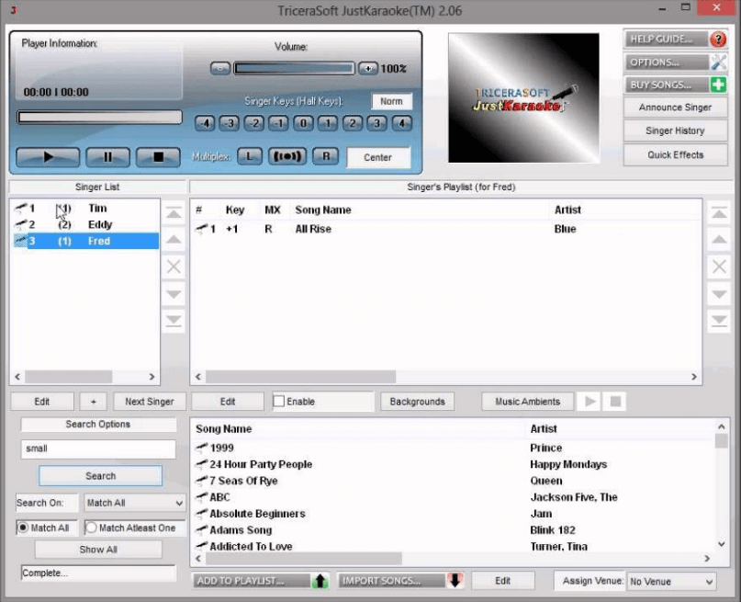
Task: Pause playback with the pause button
Action: pos(107,157)
